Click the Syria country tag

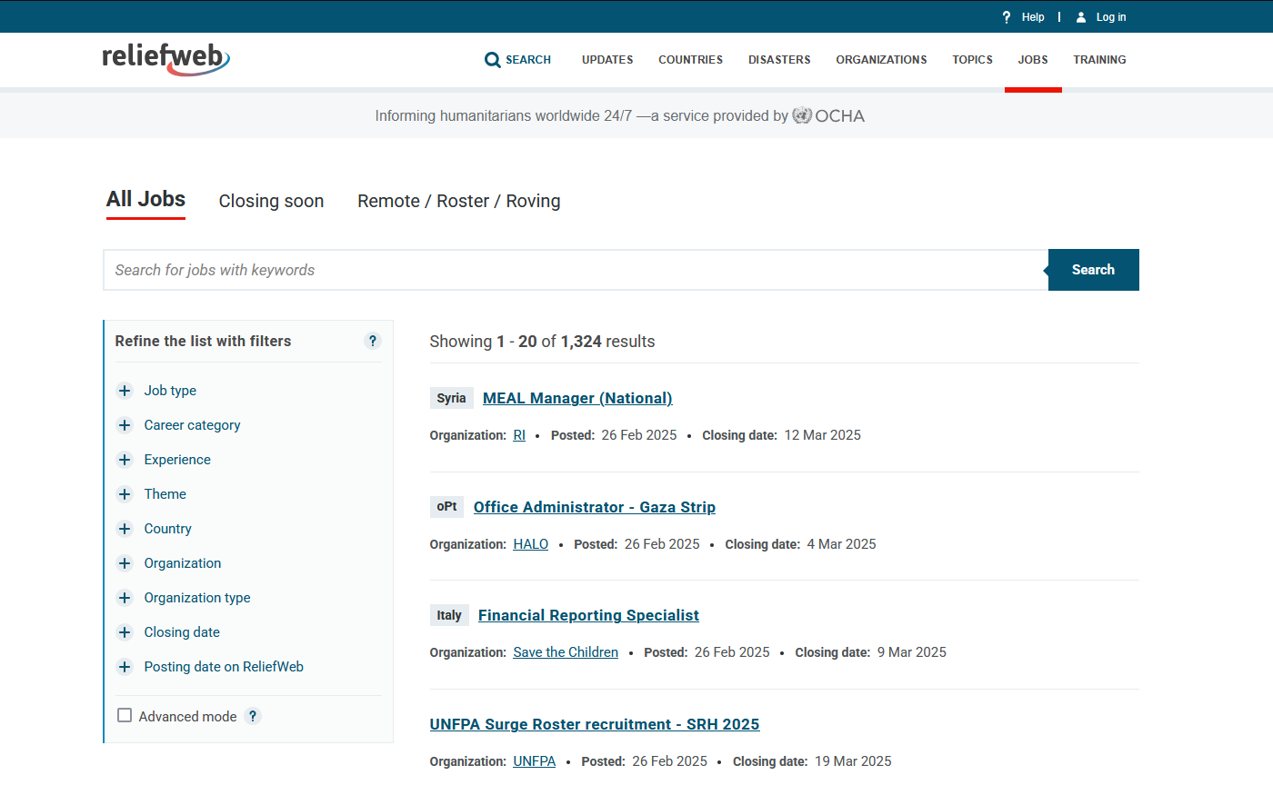pyautogui.click(x=451, y=398)
